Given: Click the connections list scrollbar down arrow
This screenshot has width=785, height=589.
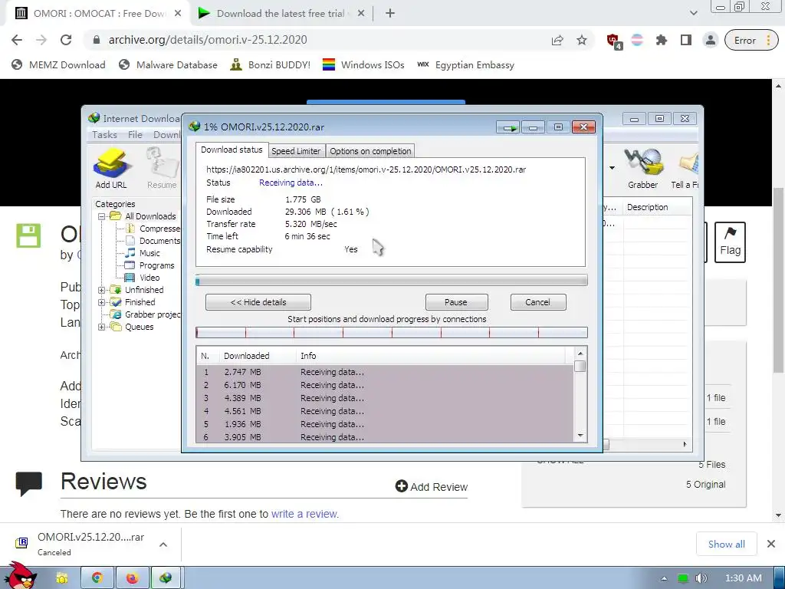Looking at the screenshot, I should [580, 436].
